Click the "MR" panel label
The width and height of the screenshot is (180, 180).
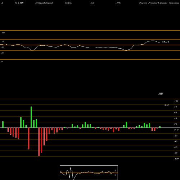(x=161, y=94)
